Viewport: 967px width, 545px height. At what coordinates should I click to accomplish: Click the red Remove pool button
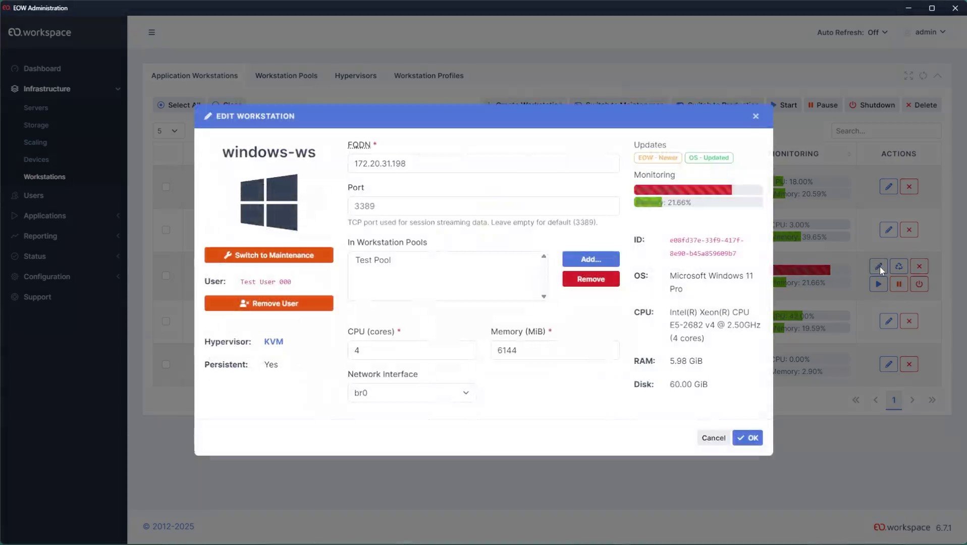[590, 279]
